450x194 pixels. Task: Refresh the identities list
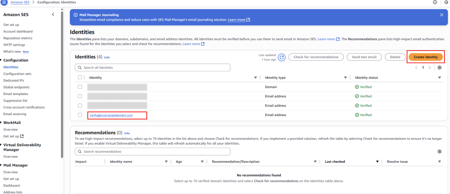pos(282,57)
